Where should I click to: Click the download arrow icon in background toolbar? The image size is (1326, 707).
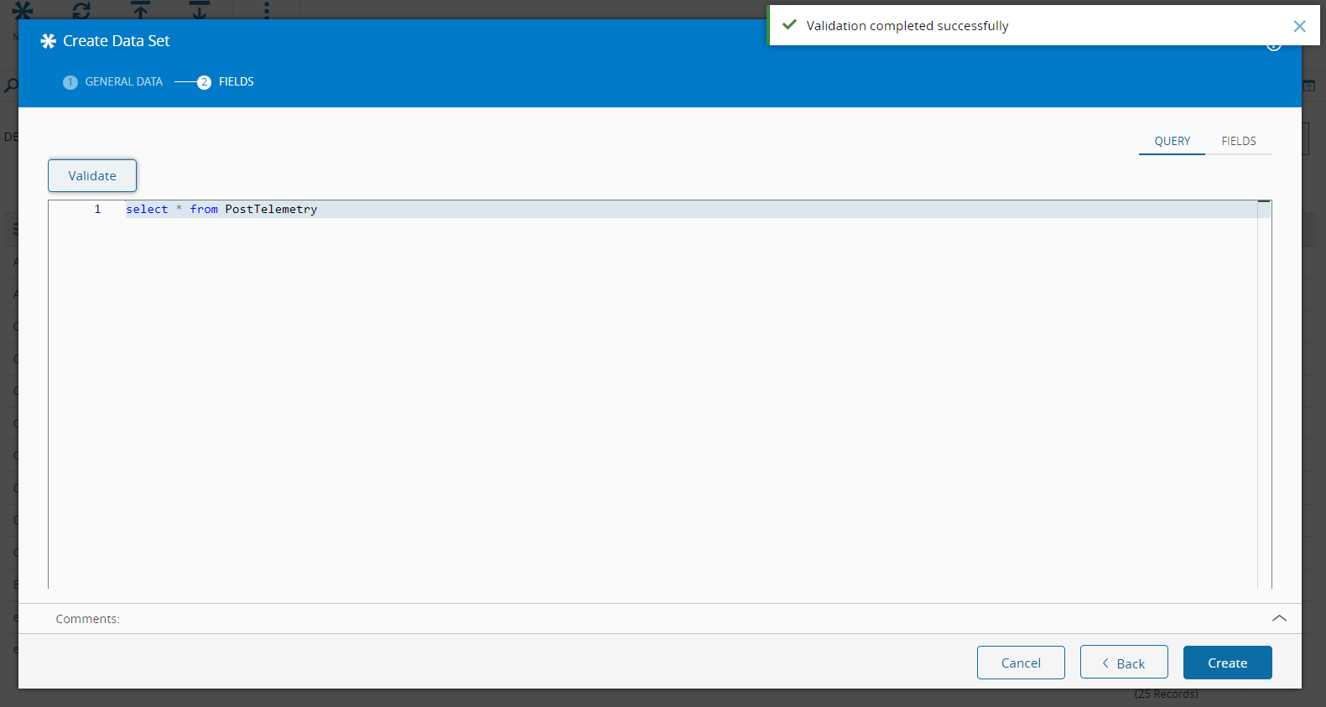point(200,10)
